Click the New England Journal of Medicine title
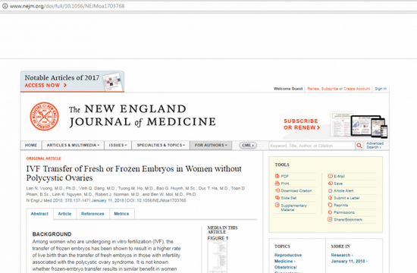 click(x=143, y=116)
